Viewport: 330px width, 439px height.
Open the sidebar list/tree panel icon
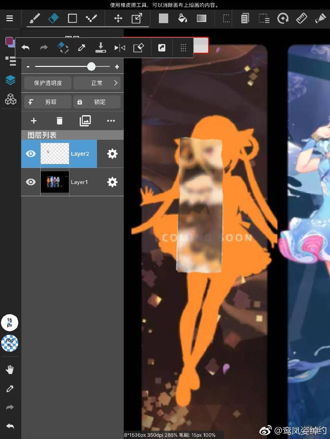(x=11, y=61)
